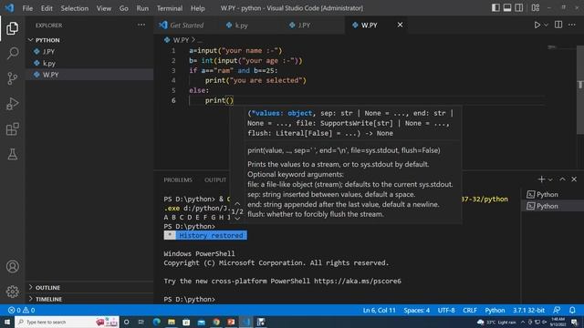Open the Run and Debug view
Screen dimensions: 584x328
click(12, 104)
